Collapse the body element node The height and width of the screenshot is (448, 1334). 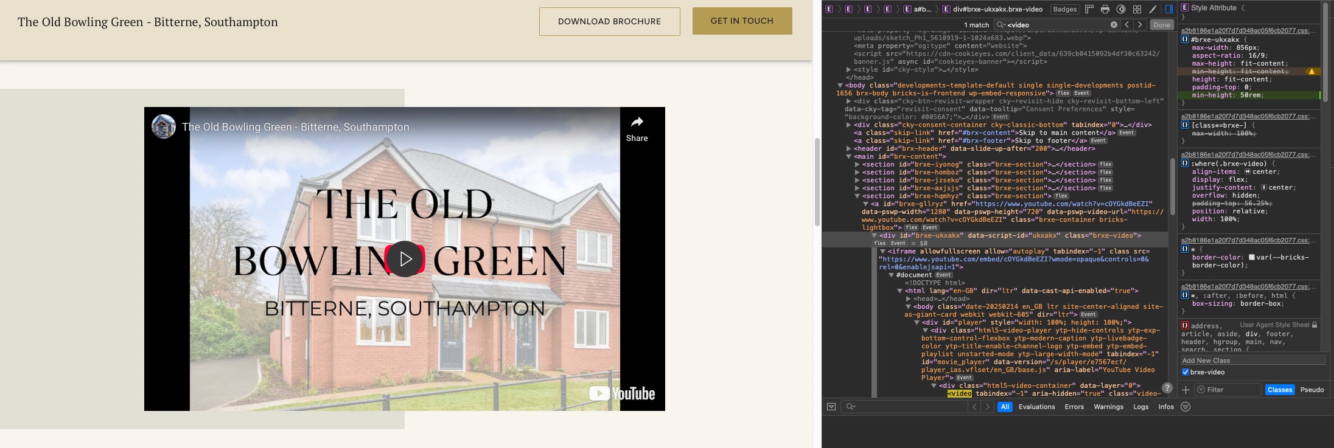pyautogui.click(x=840, y=86)
